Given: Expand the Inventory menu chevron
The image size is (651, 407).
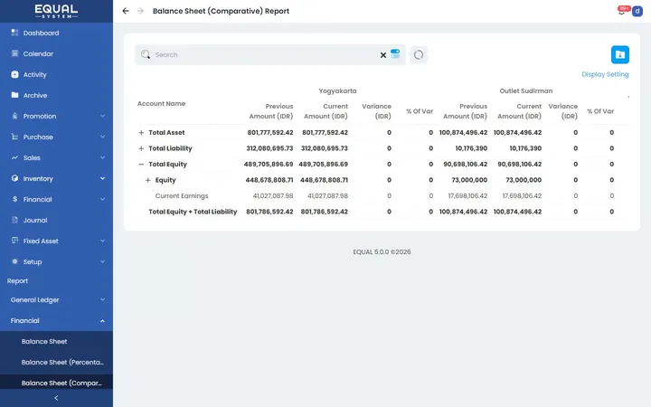Looking at the screenshot, I should pyautogui.click(x=102, y=178).
